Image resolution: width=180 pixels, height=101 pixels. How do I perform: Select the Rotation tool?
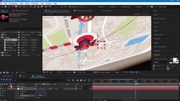[13, 7]
